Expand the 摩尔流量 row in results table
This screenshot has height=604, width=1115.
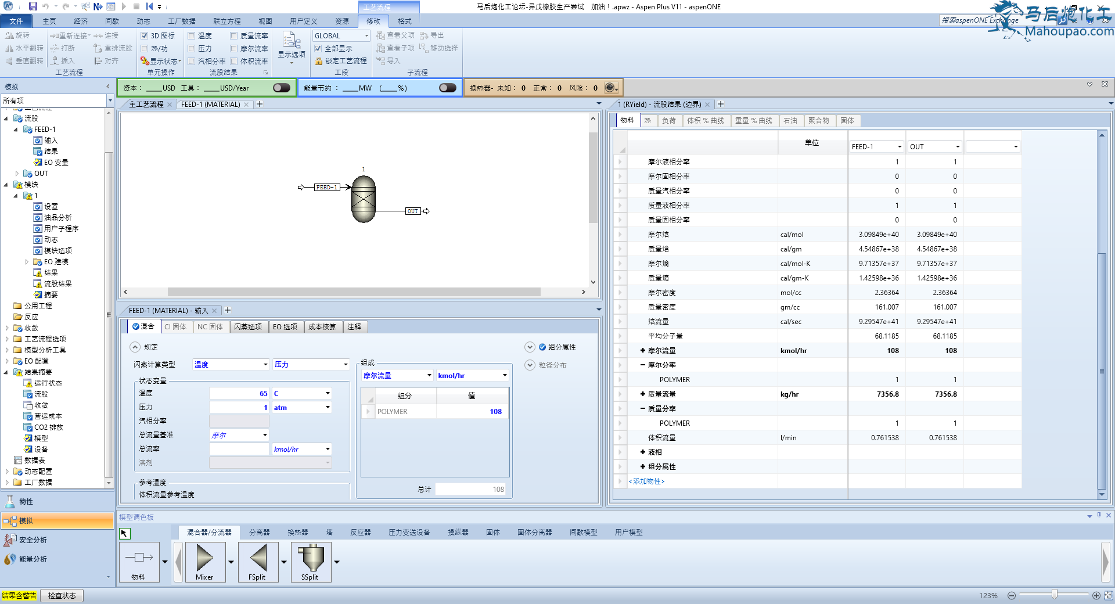click(x=643, y=351)
